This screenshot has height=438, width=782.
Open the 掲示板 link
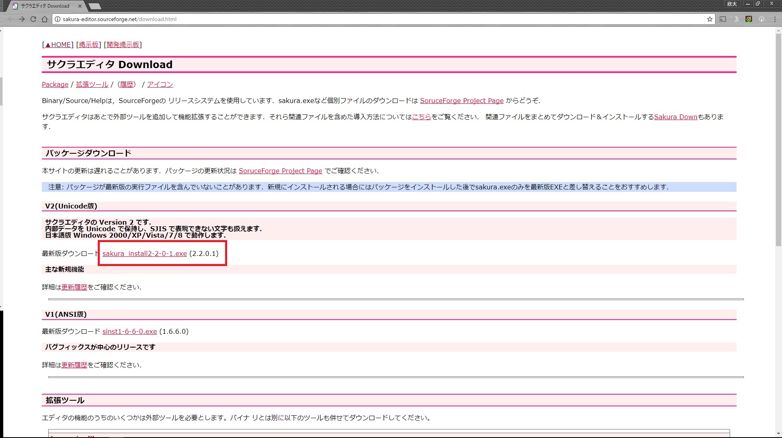pos(89,45)
